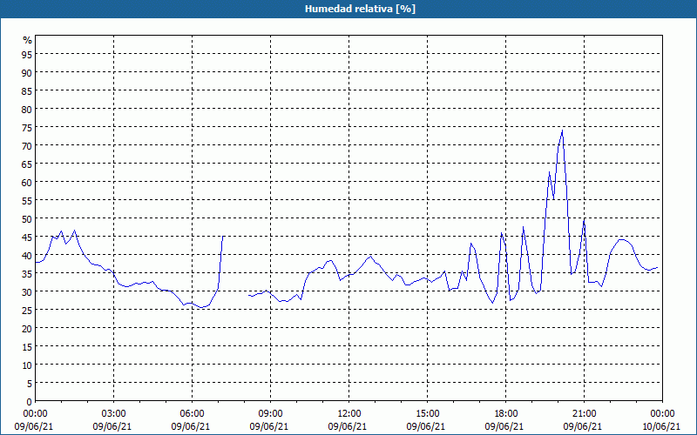Click the 35 value on the y-axis
The image size is (697, 435).
(27, 274)
